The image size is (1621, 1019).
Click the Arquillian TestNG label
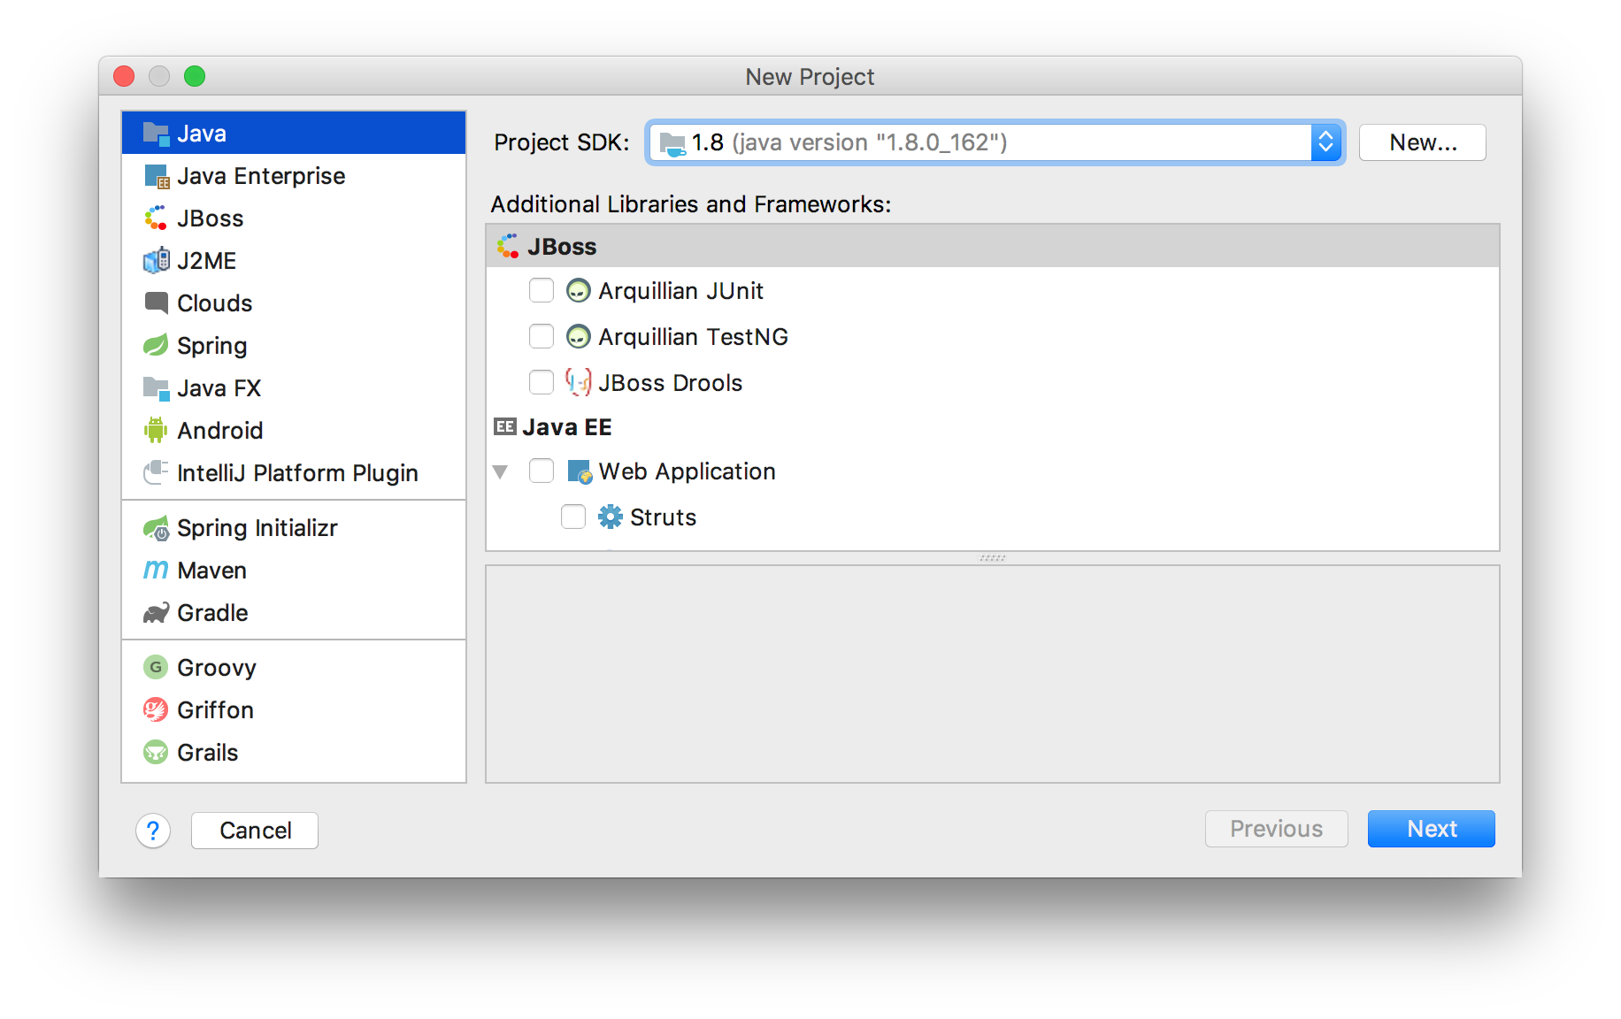click(693, 337)
